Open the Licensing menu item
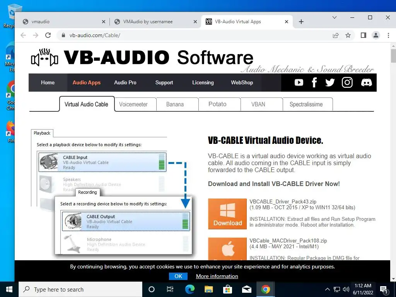 (203, 83)
